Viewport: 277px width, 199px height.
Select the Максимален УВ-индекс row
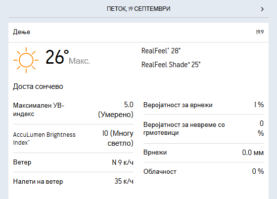pos(73,110)
